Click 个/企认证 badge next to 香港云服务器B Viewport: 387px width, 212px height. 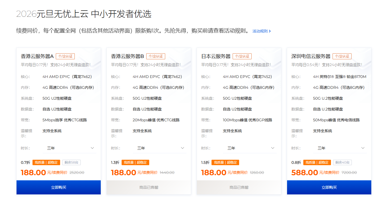point(156,56)
